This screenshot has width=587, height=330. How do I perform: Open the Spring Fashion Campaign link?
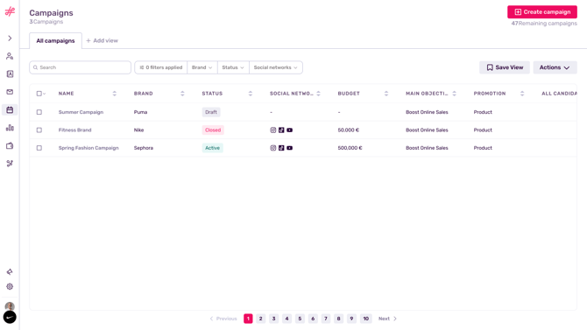tap(88, 148)
